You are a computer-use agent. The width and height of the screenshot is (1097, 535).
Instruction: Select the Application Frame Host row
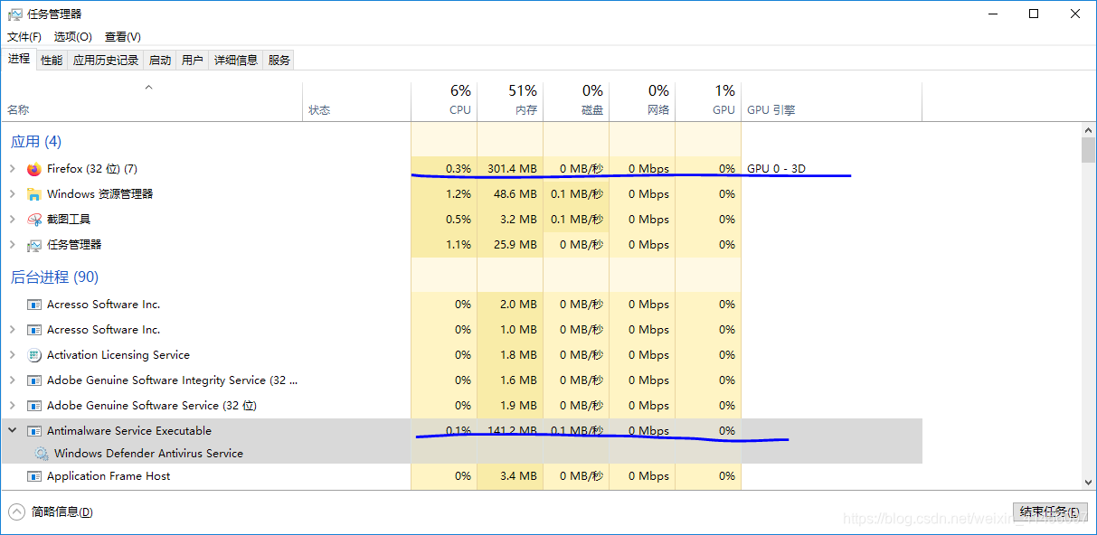pos(461,476)
